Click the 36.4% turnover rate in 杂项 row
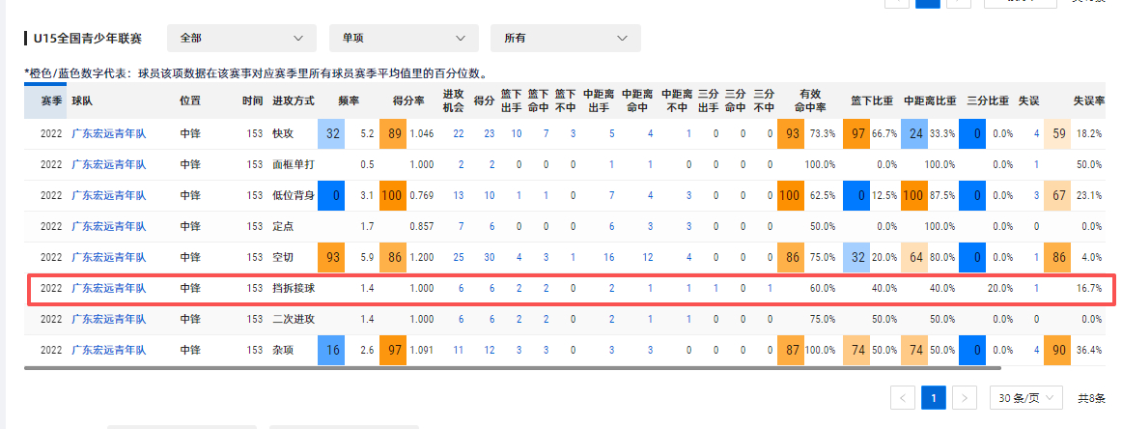 point(1088,350)
